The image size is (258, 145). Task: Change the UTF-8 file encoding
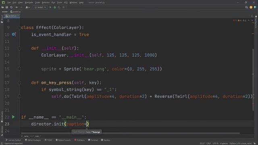(215, 143)
